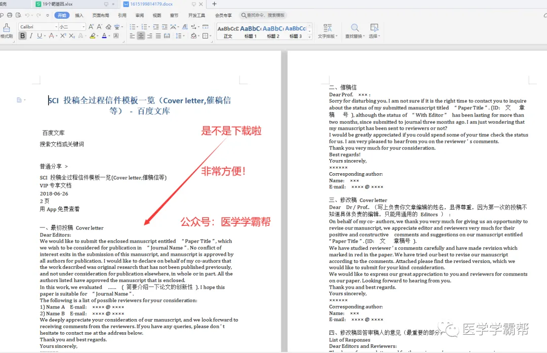The height and width of the screenshot is (353, 547).
Task: Click the phonetic guide (拼音) icon
Action: 117,26
